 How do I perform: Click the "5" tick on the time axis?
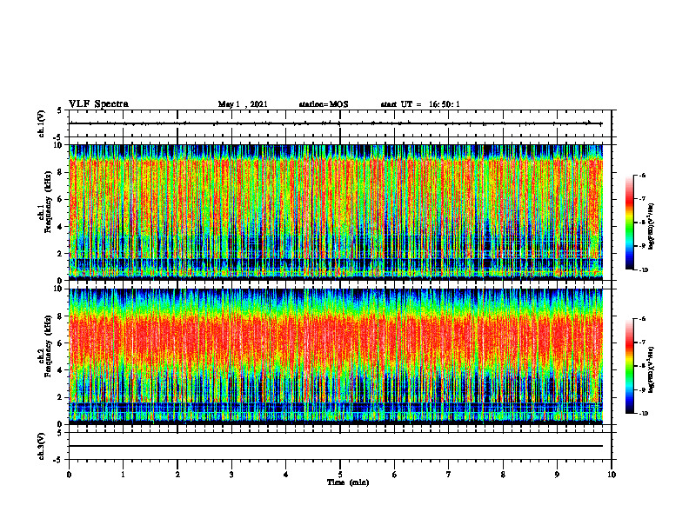[340, 475]
